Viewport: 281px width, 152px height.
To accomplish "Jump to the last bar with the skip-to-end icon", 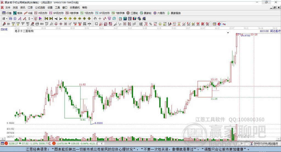I will [51, 19].
